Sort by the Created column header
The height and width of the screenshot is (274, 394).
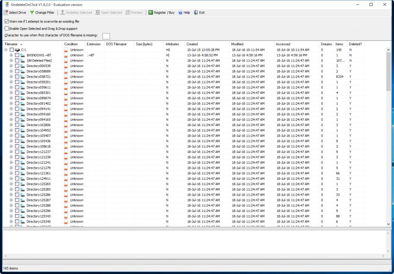click(207, 44)
